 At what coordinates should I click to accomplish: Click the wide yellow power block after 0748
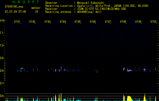coord(129,98)
